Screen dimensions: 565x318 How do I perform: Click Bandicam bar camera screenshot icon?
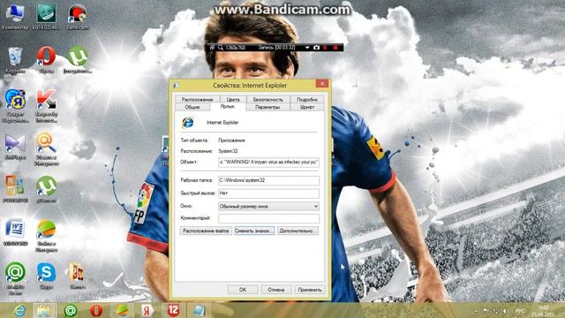pyautogui.click(x=316, y=47)
